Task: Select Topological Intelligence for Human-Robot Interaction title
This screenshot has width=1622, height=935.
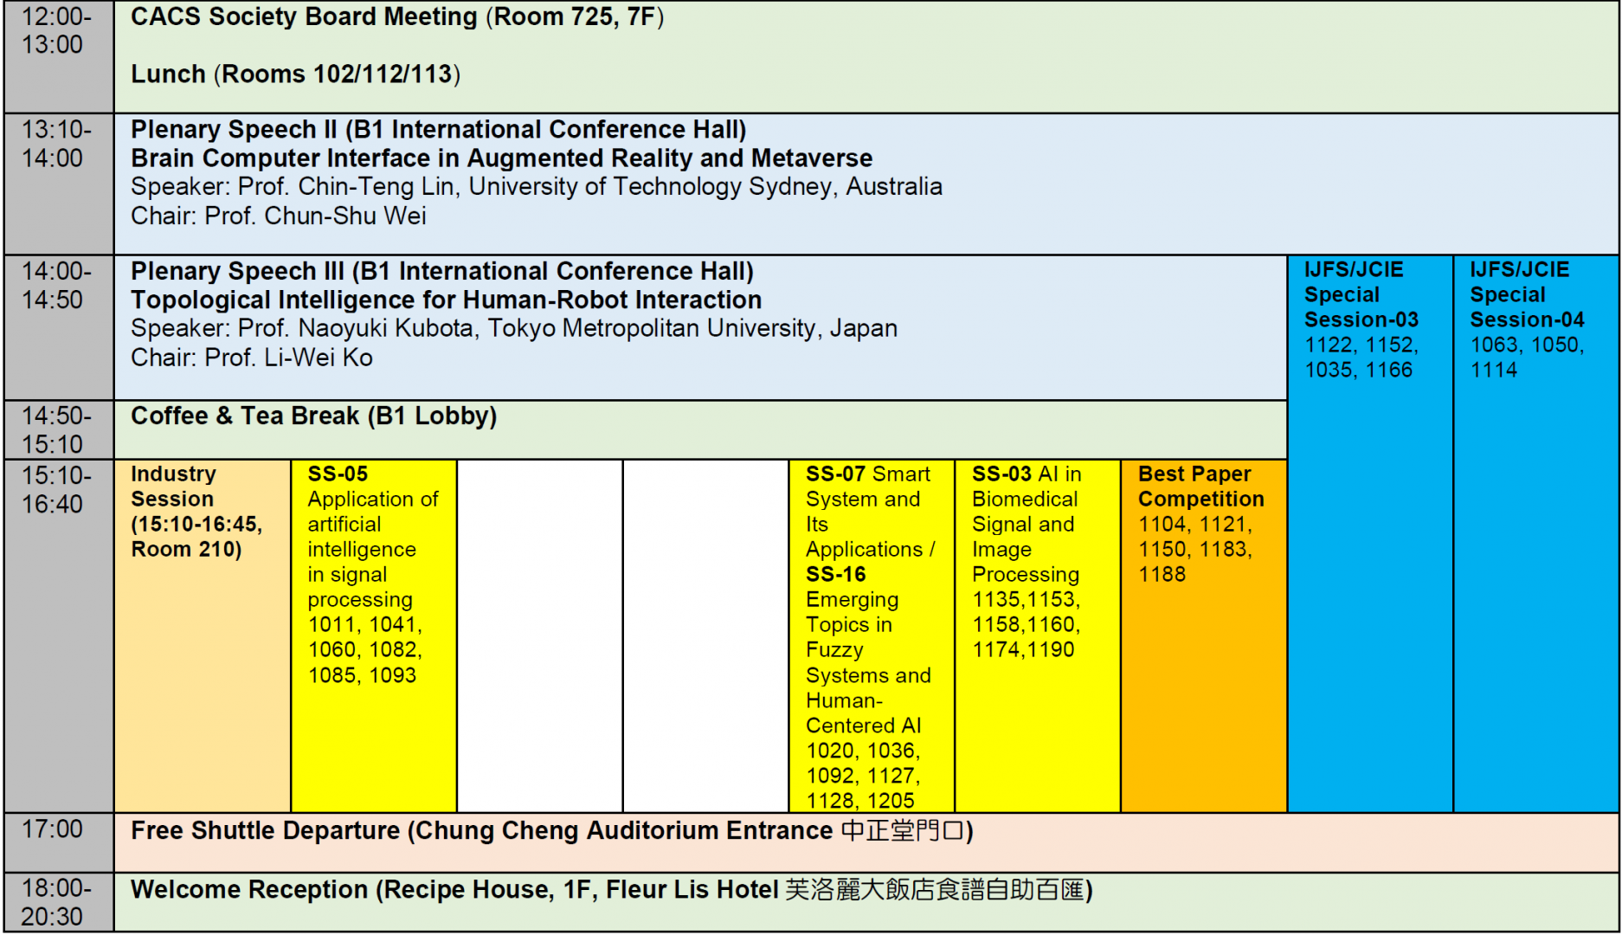Action: point(446,300)
